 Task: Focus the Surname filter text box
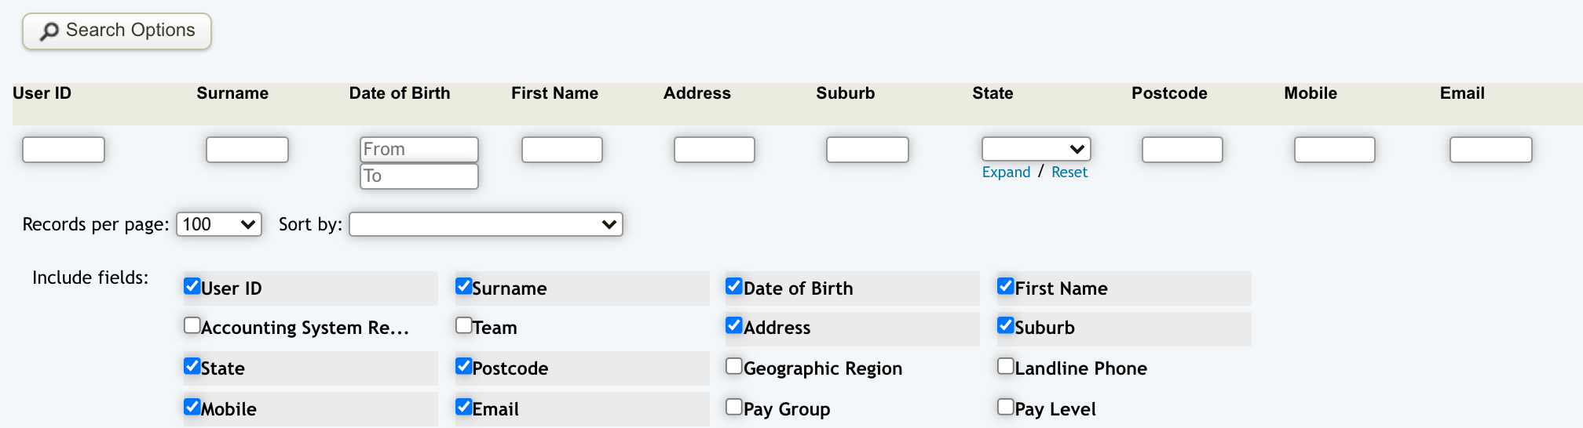click(247, 150)
